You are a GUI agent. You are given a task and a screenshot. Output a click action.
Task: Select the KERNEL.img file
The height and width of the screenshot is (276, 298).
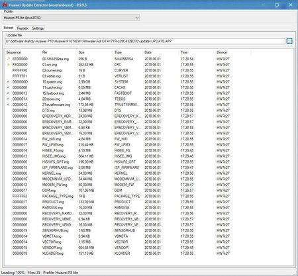[52, 173]
